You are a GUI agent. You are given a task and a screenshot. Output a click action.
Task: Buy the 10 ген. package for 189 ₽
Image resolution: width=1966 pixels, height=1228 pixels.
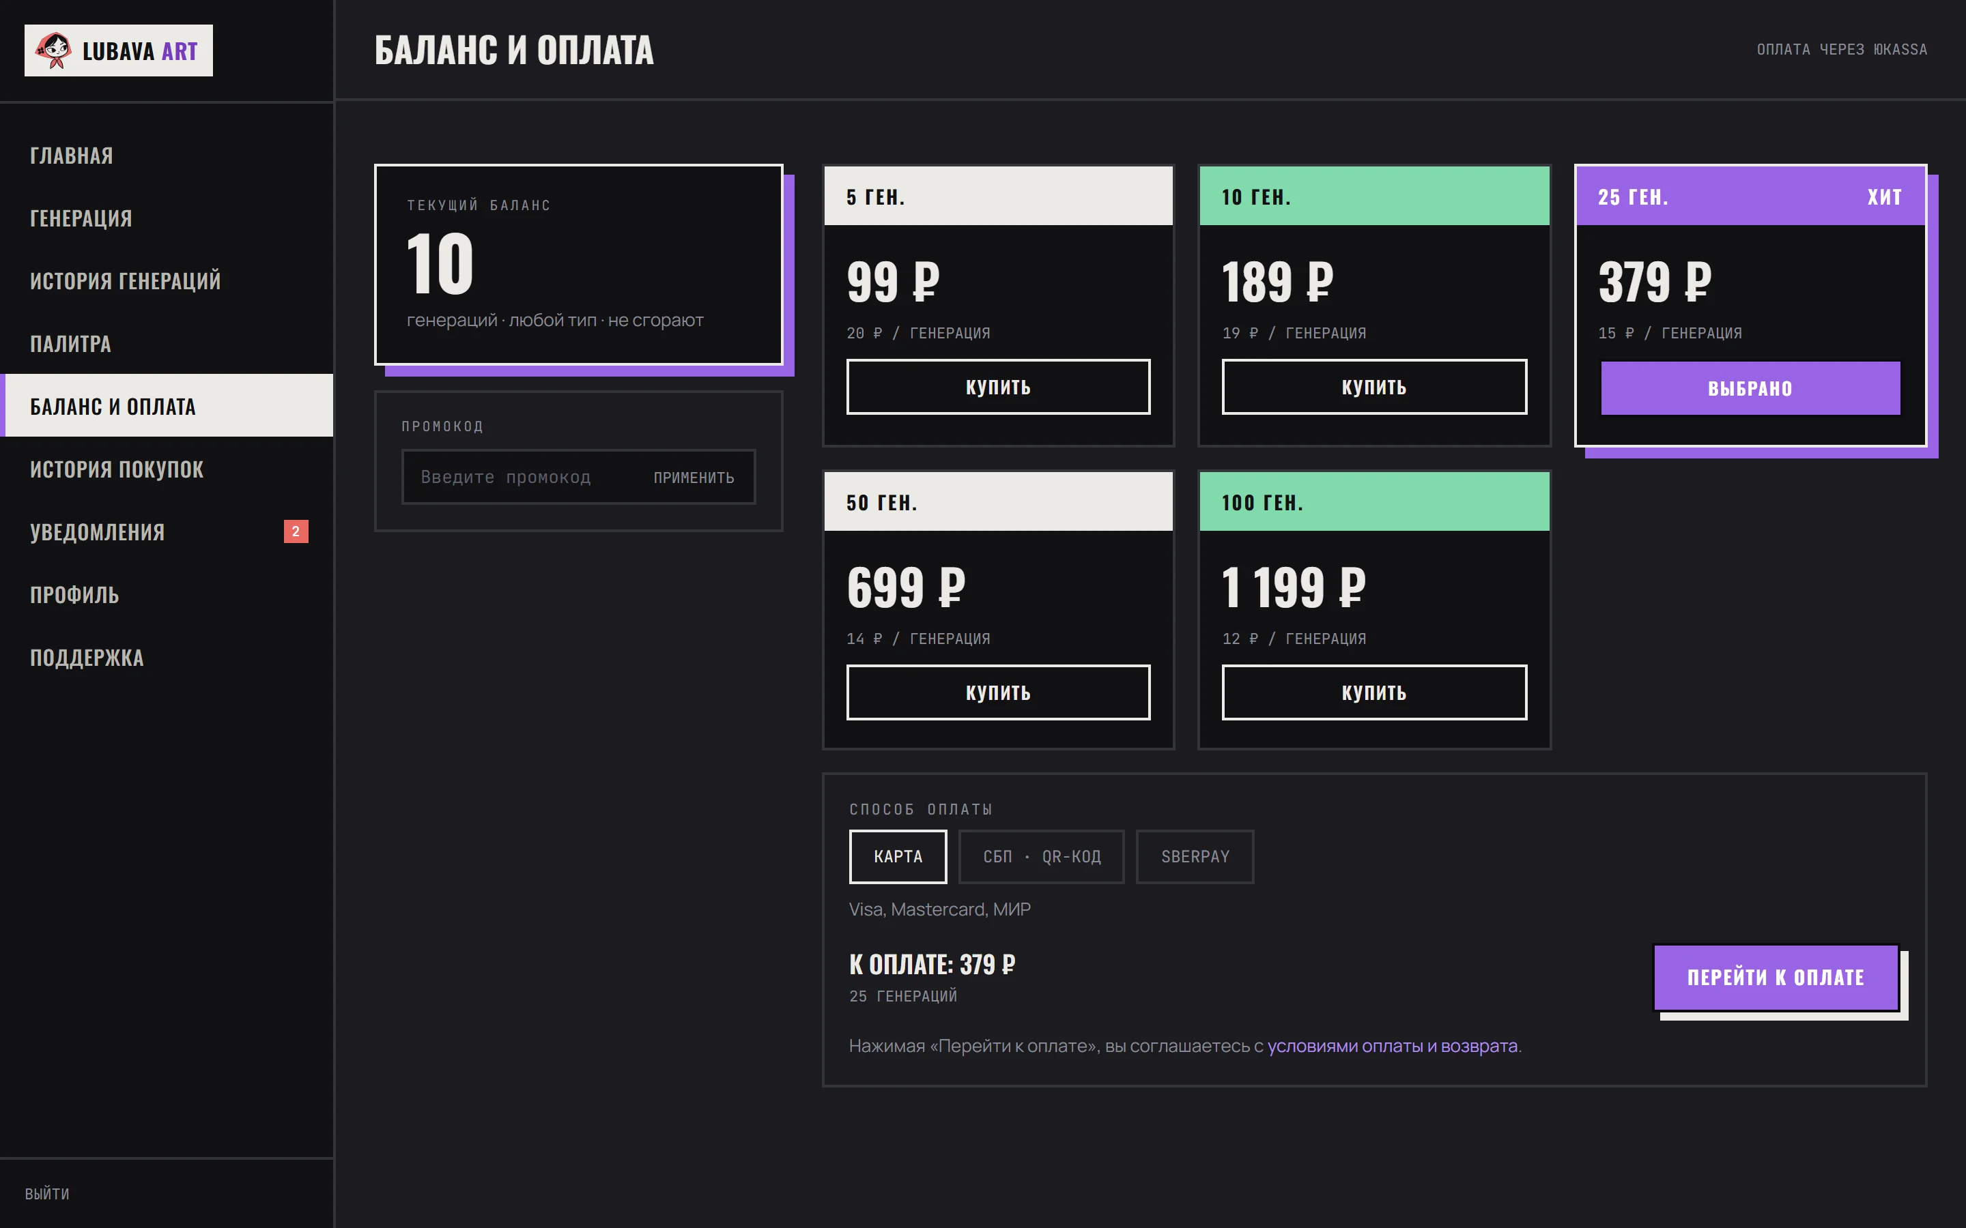(1373, 387)
